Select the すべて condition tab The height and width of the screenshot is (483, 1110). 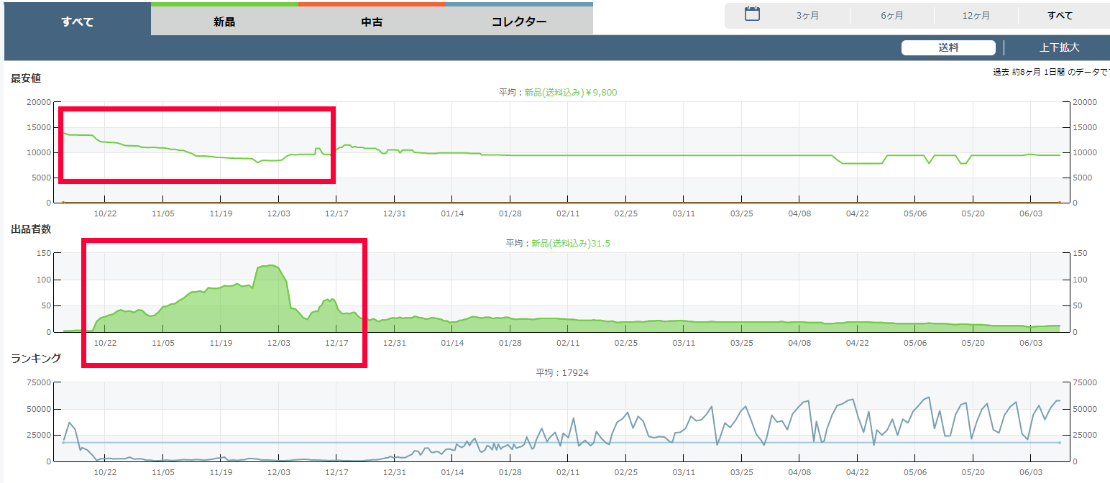coord(77,22)
